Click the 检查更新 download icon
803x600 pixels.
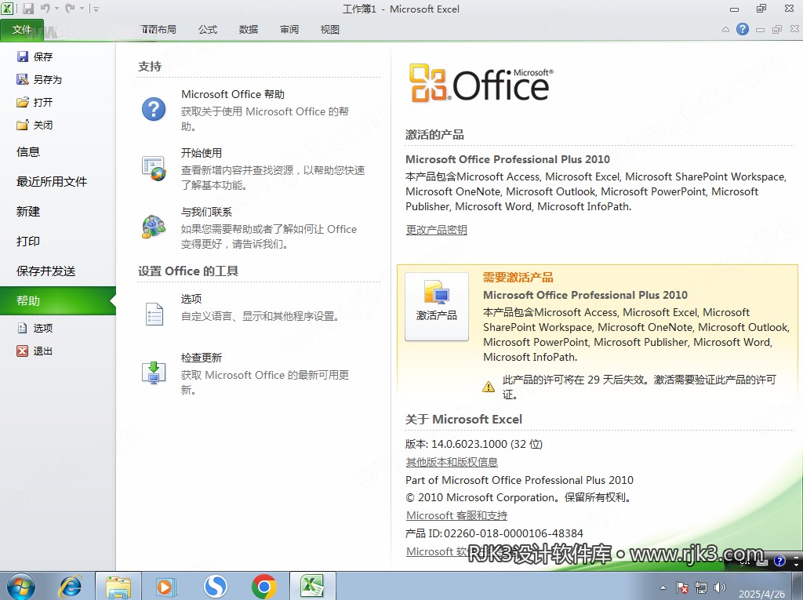click(x=154, y=373)
